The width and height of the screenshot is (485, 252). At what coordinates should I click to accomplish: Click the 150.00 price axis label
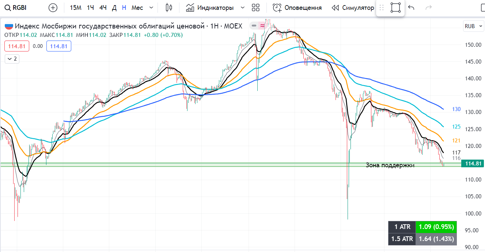472,45
